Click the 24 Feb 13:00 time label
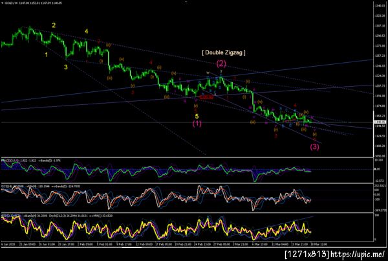The image size is (388, 261). tap(202, 244)
